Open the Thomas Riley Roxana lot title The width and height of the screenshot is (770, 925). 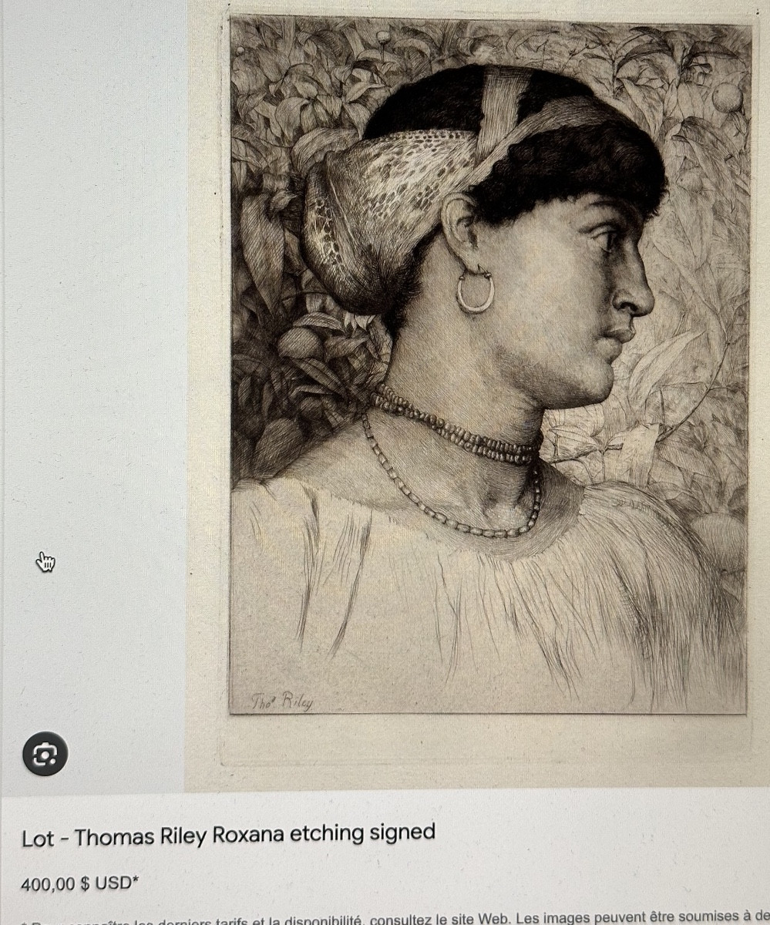(229, 835)
